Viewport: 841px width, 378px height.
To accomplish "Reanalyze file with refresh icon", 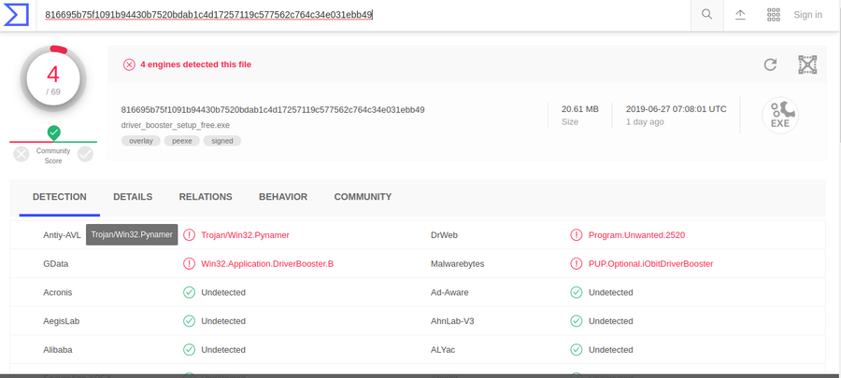I will [x=770, y=64].
